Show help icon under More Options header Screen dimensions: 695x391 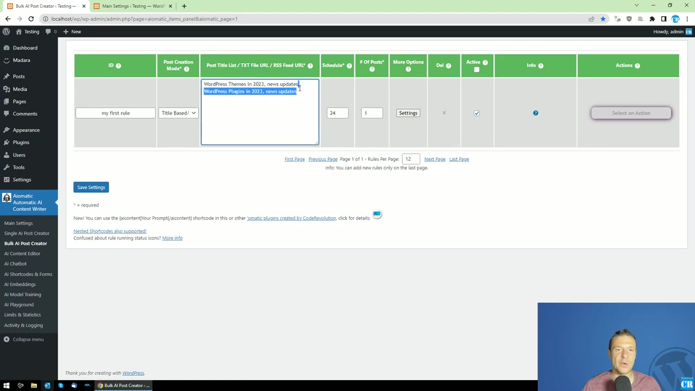(408, 69)
